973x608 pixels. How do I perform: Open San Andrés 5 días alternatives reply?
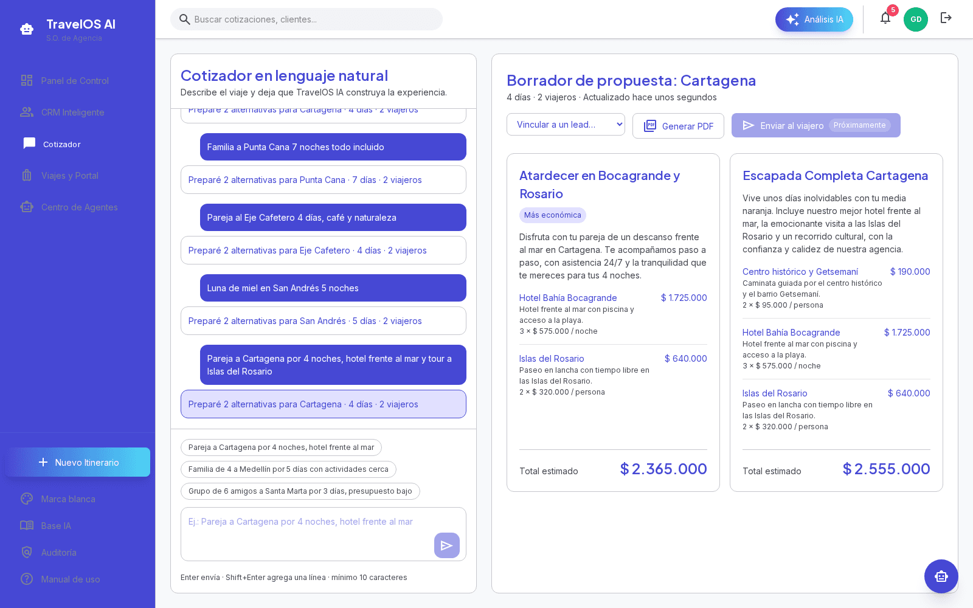tap(324, 321)
